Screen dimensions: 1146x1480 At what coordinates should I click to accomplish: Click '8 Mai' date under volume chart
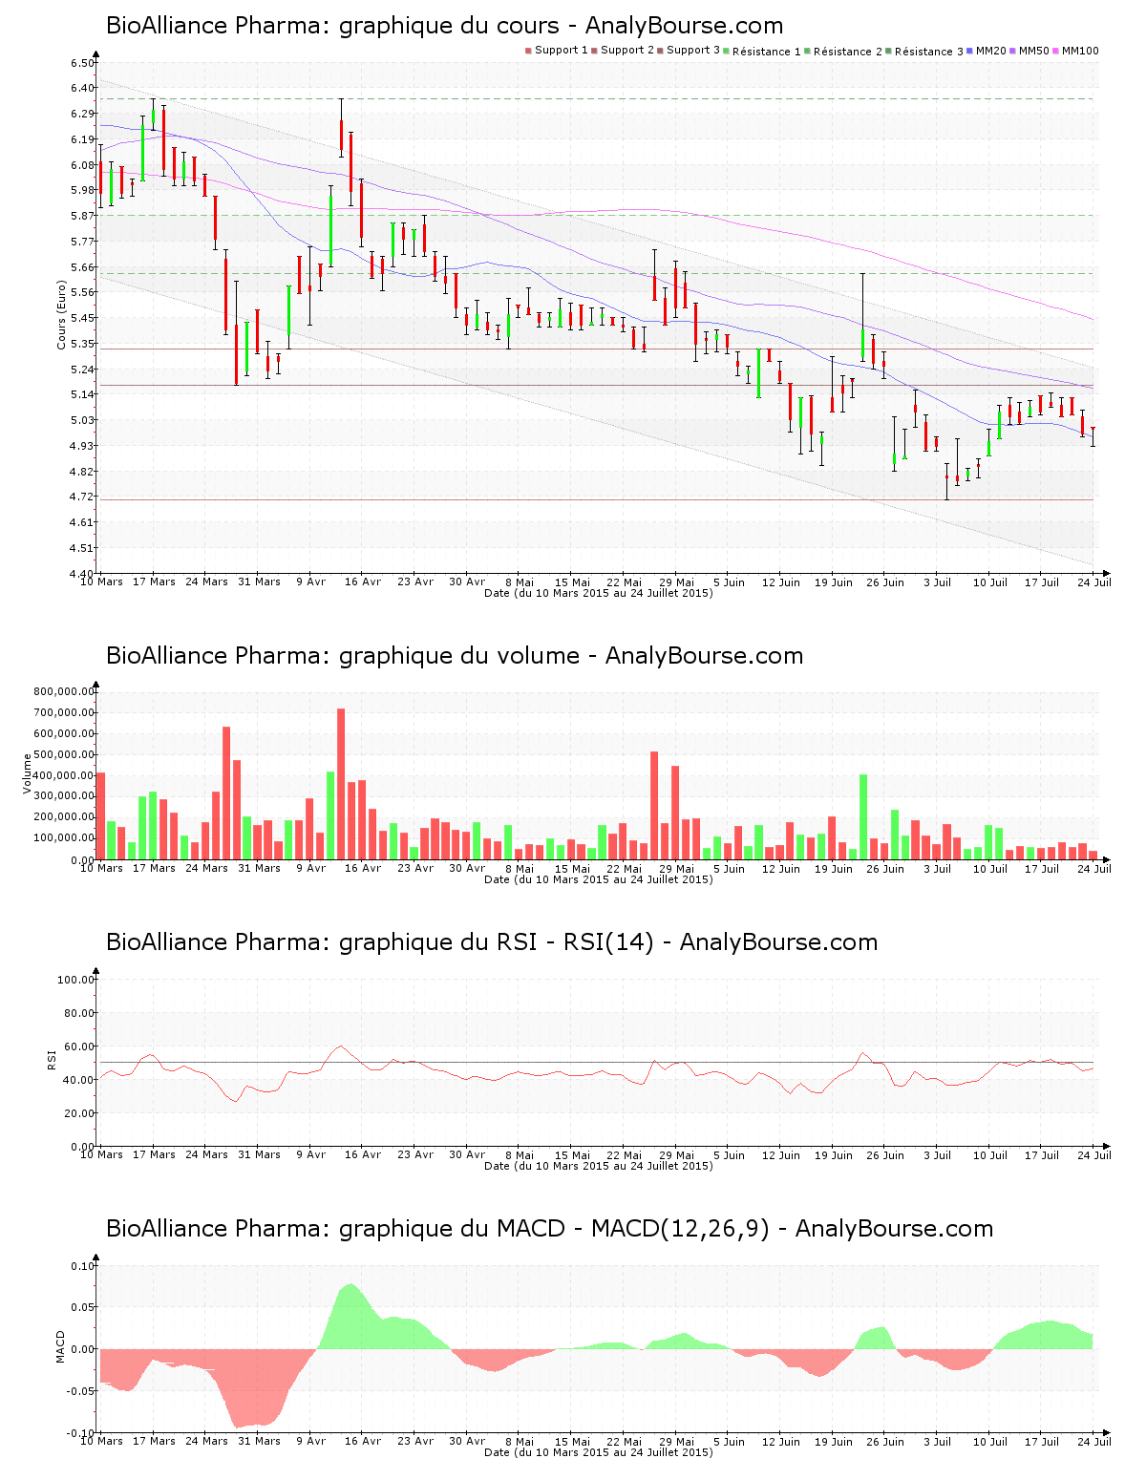(x=520, y=868)
